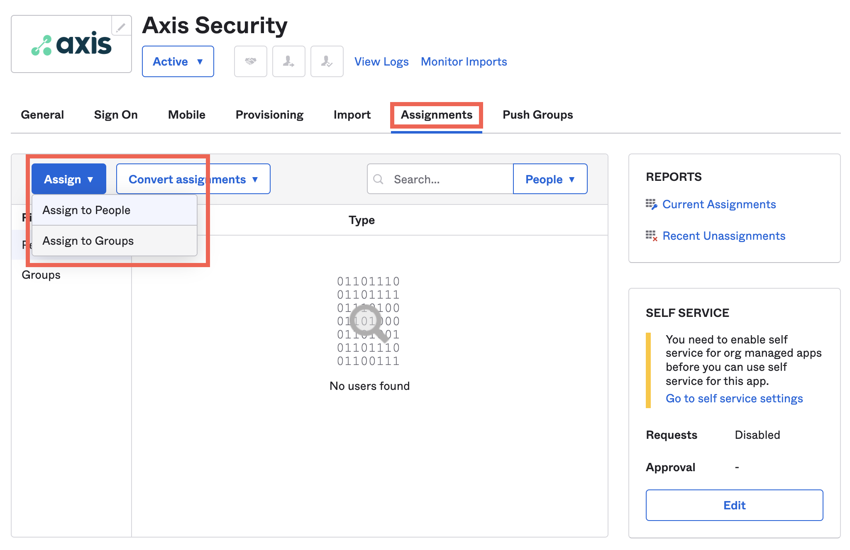Open the Assign dropdown button
The height and width of the screenshot is (550, 850).
click(x=69, y=179)
